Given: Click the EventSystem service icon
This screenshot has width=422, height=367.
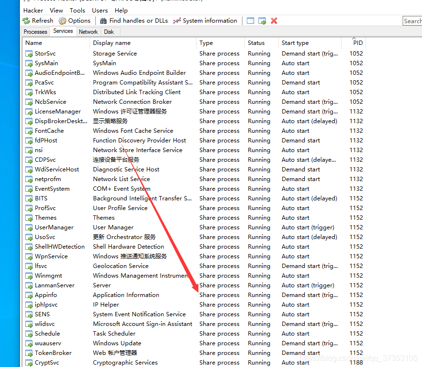Looking at the screenshot, I should click(29, 189).
